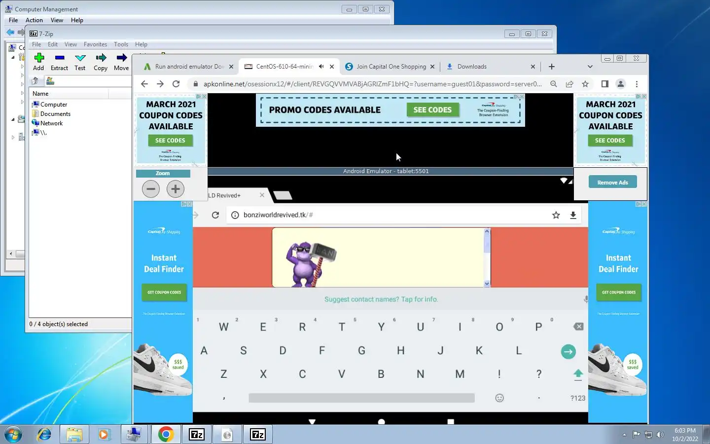The height and width of the screenshot is (444, 710).
Task: Open Chrome tab search dropdown arrow
Action: [x=590, y=67]
